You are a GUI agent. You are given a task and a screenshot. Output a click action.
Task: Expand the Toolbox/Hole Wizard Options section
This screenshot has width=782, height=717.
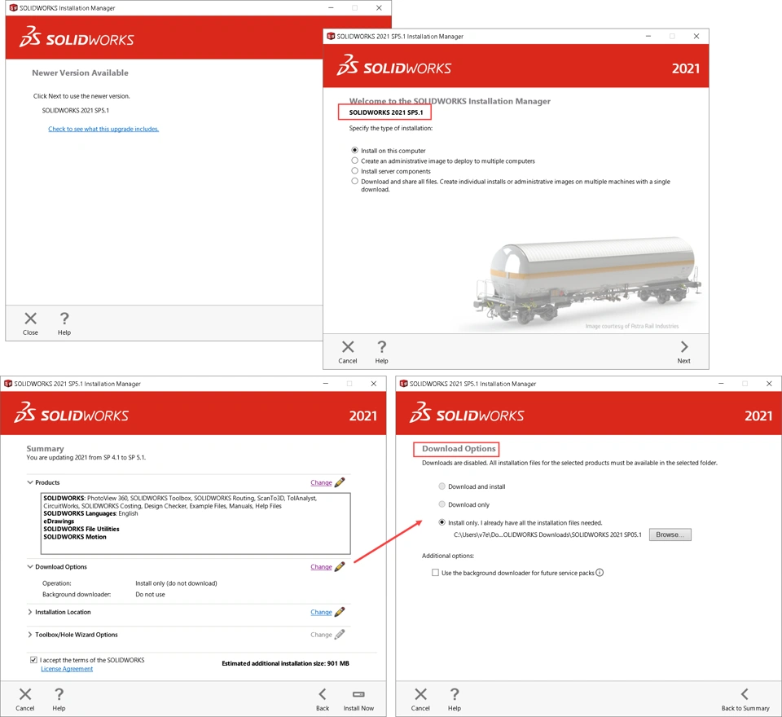coord(30,635)
